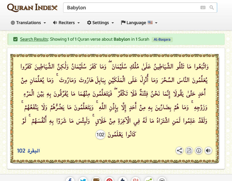The image size is (232, 181).
Task: Open the virtual keyboard icon in search box
Action: (203, 8)
